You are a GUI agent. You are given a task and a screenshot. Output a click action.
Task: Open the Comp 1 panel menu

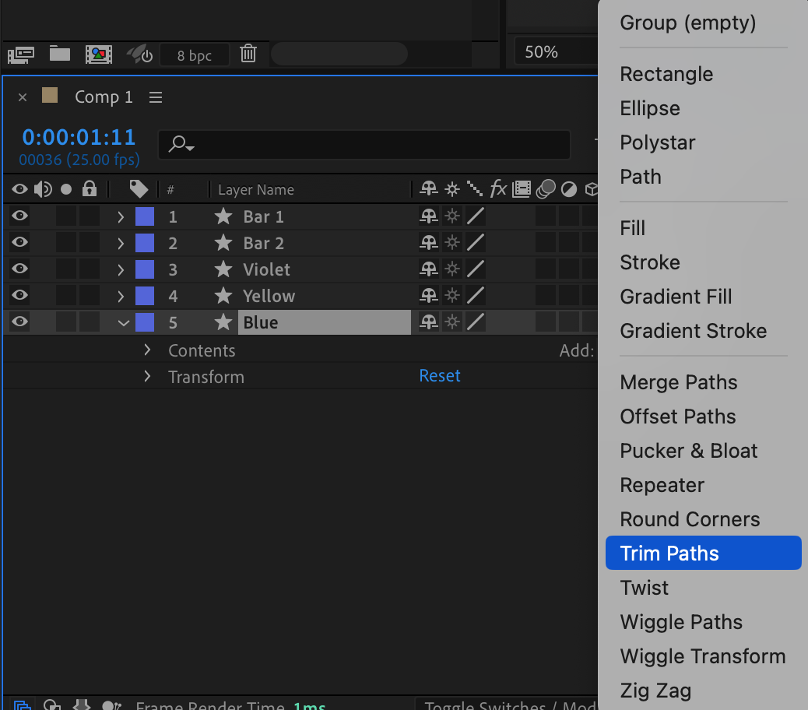(156, 97)
